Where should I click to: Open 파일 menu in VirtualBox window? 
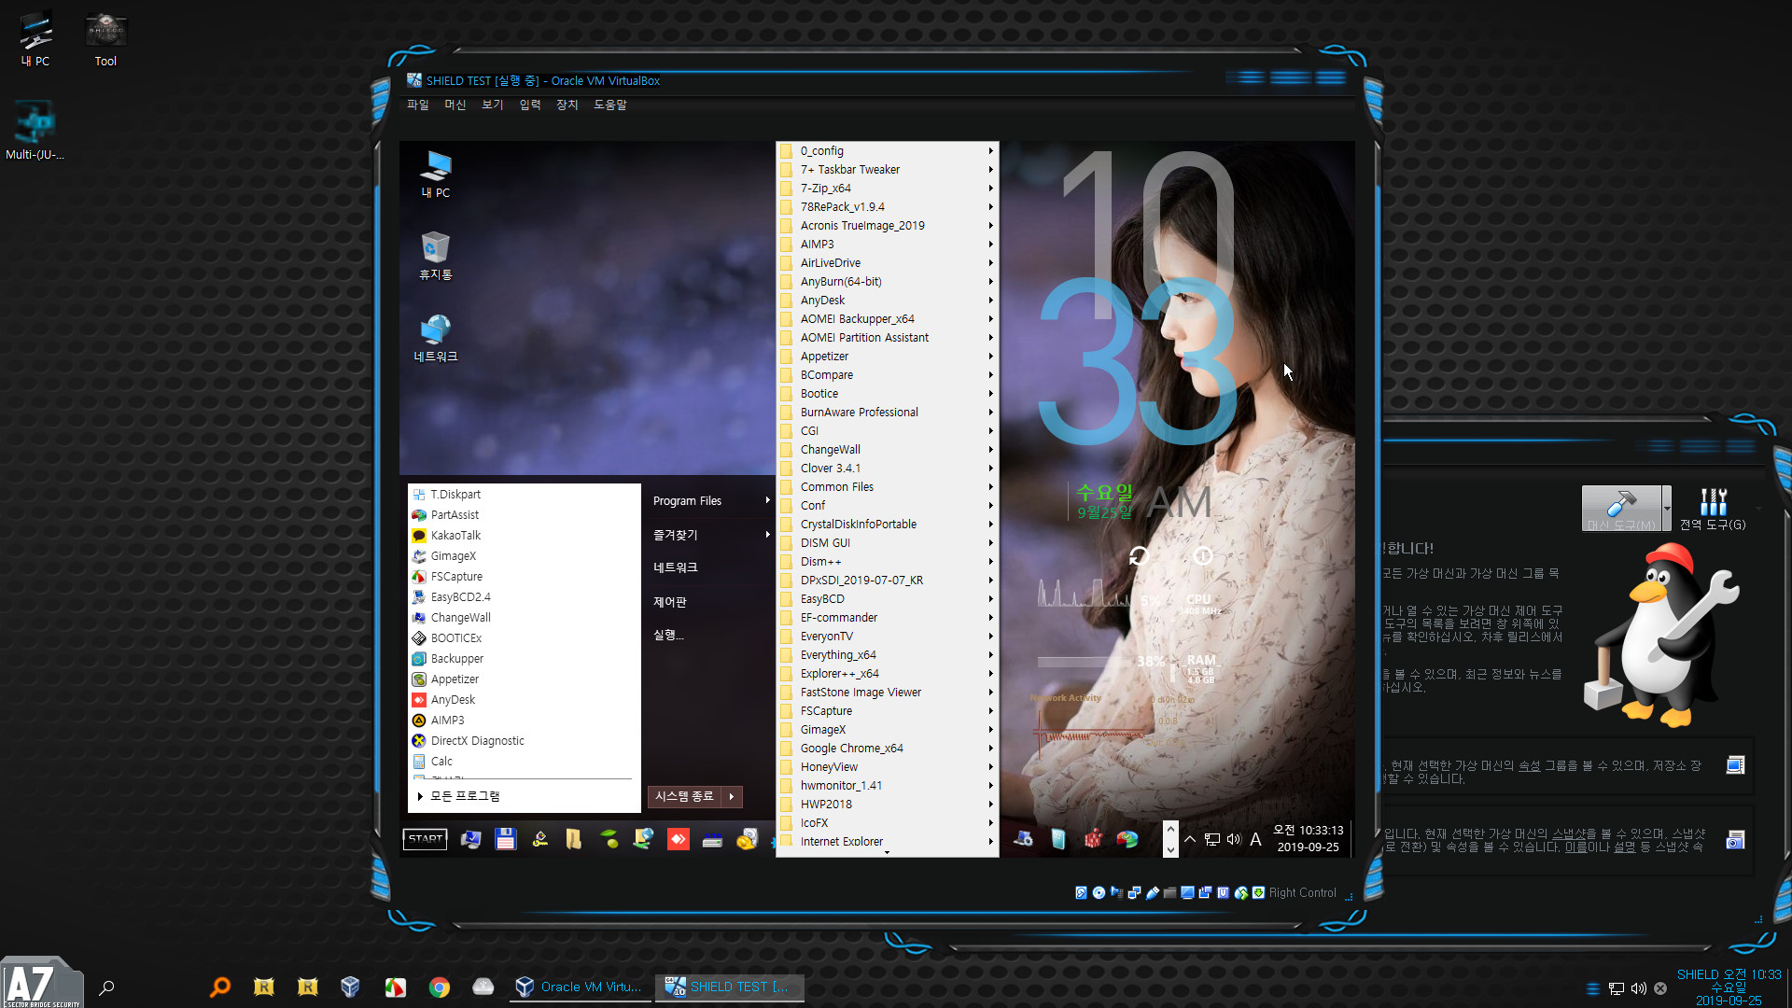[x=418, y=105]
